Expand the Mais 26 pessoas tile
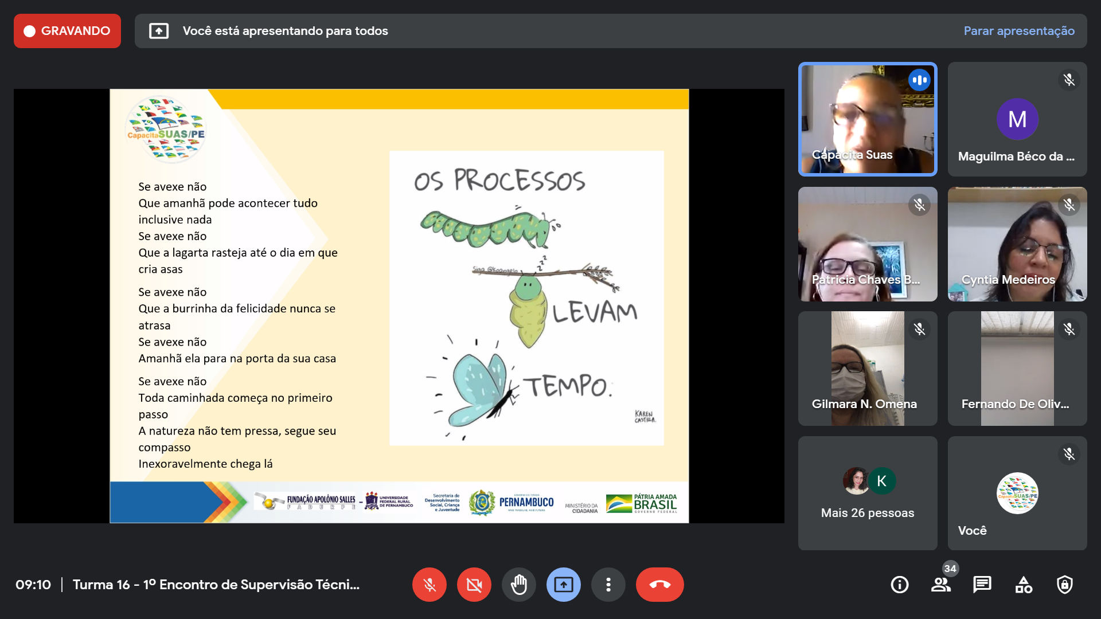 click(867, 493)
